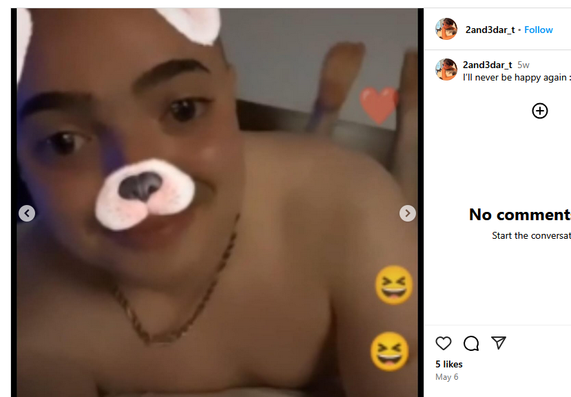This screenshot has height=397, width=571.
Task: Click the 5w timestamp in caption
Action: (x=523, y=65)
